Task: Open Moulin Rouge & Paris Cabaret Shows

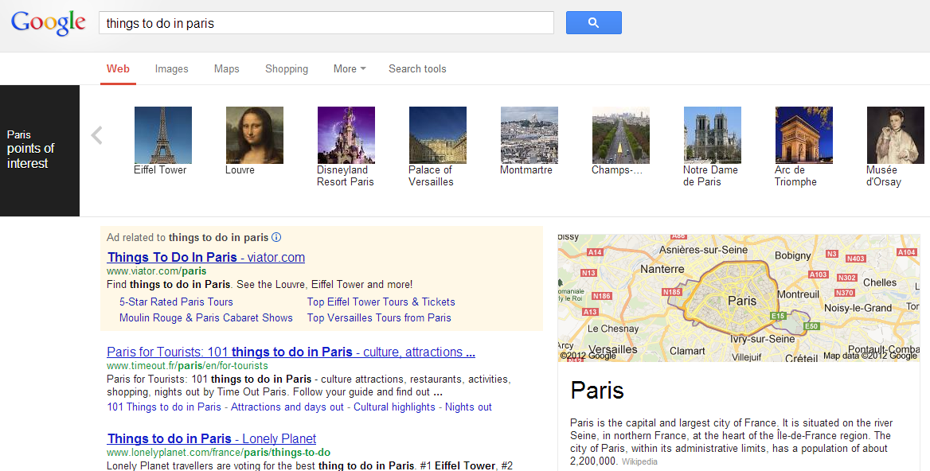Action: click(205, 317)
